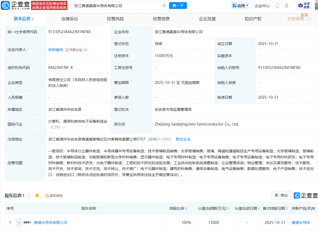Switch to the 知识产权 tab
The width and height of the screenshot is (318, 231).
(253, 19)
